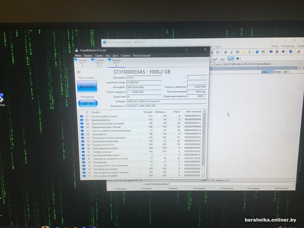This screenshot has height=228, width=304.
Task: Click the F4 Правка button
Action: (x=146, y=188)
